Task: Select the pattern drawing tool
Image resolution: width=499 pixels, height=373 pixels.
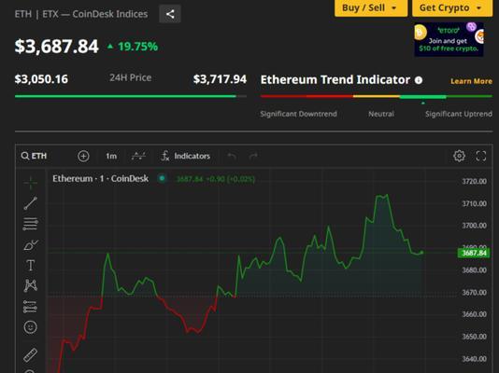Action: tap(31, 285)
